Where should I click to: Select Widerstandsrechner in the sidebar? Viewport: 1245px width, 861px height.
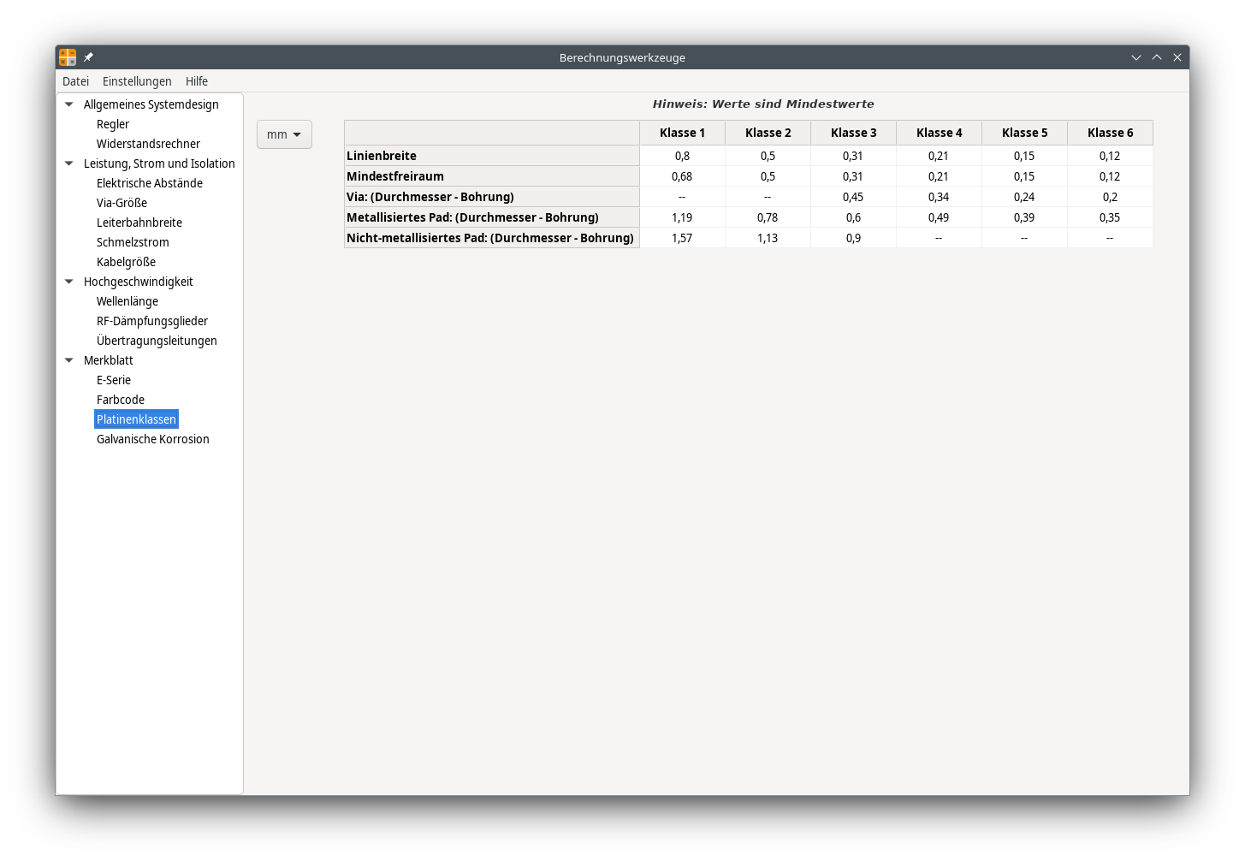pos(148,144)
